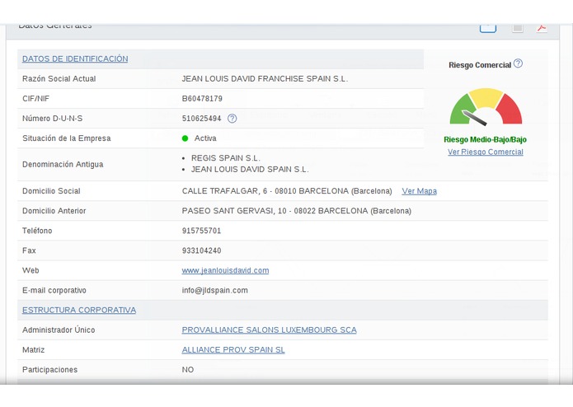Select the phone number 915755701
The image size is (573, 407).
(x=201, y=231)
